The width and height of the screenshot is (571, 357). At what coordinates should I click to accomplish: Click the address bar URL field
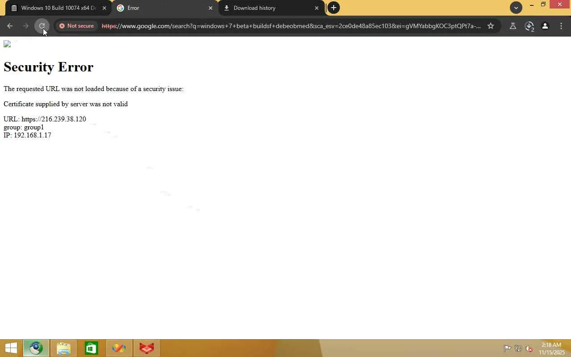click(291, 26)
